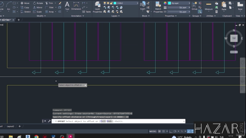
Task: Toggle drawing grid display in status bar
Action: click(159, 131)
